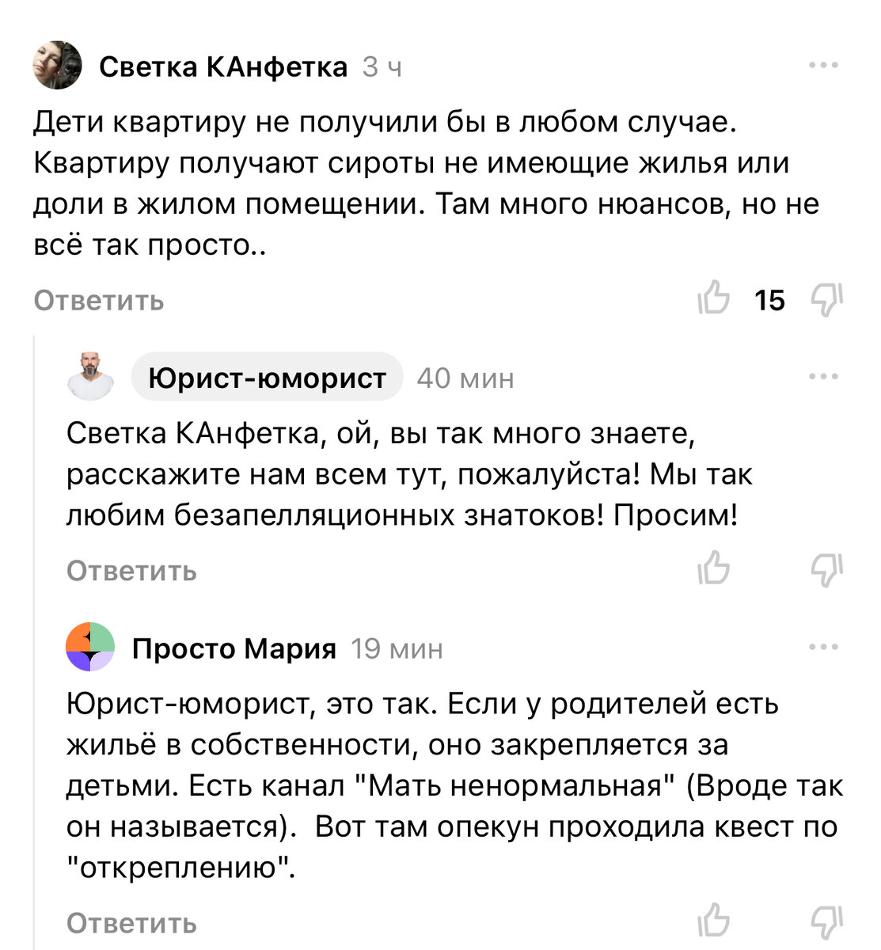Click the like counter showing 15
The height and width of the screenshot is (950, 881).
tap(769, 300)
